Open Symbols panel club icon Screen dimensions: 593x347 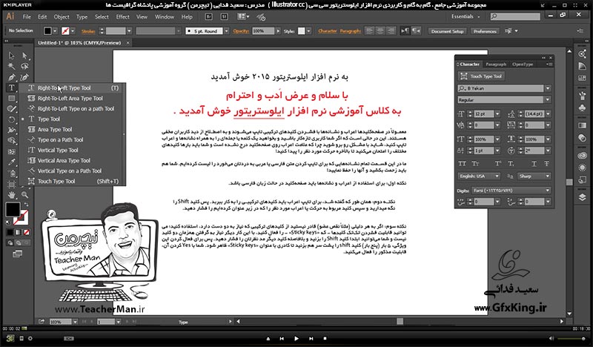[583, 108]
